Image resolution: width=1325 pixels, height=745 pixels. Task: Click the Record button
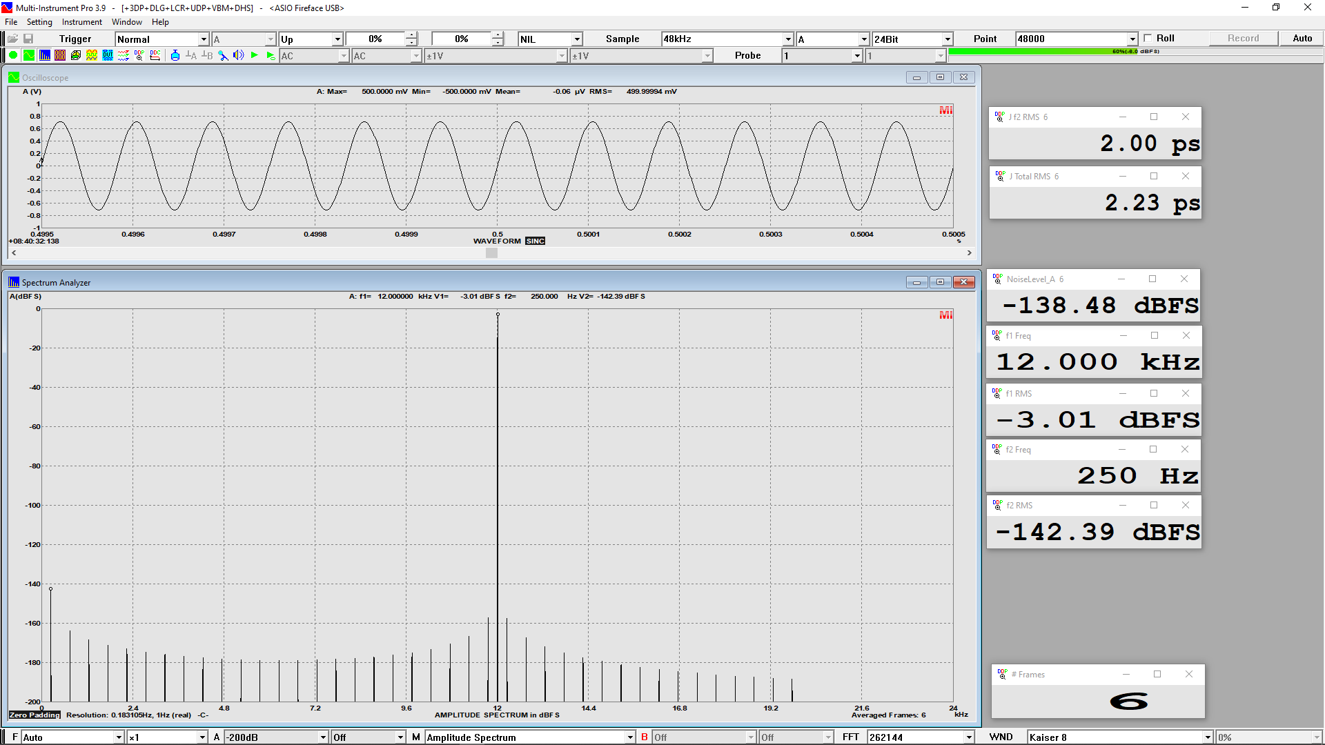tap(1243, 39)
